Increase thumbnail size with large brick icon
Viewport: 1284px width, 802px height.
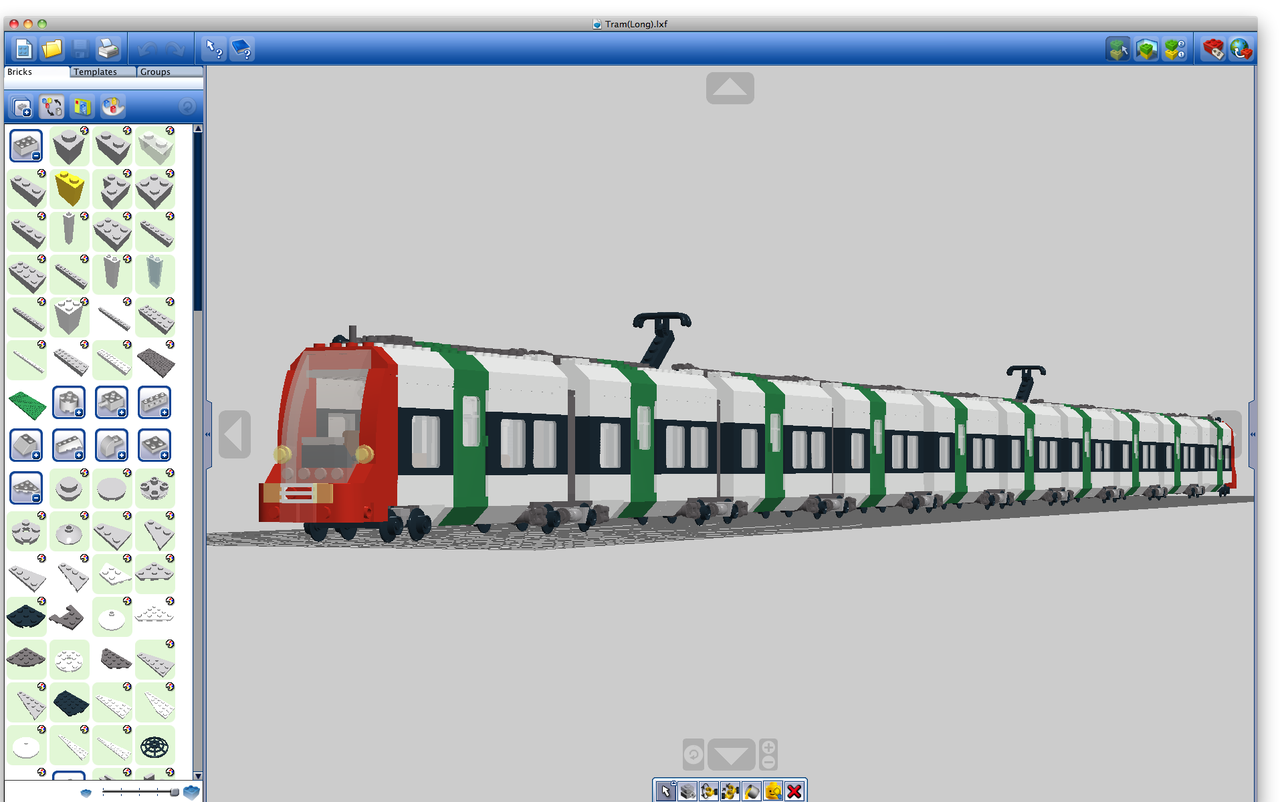click(x=191, y=792)
